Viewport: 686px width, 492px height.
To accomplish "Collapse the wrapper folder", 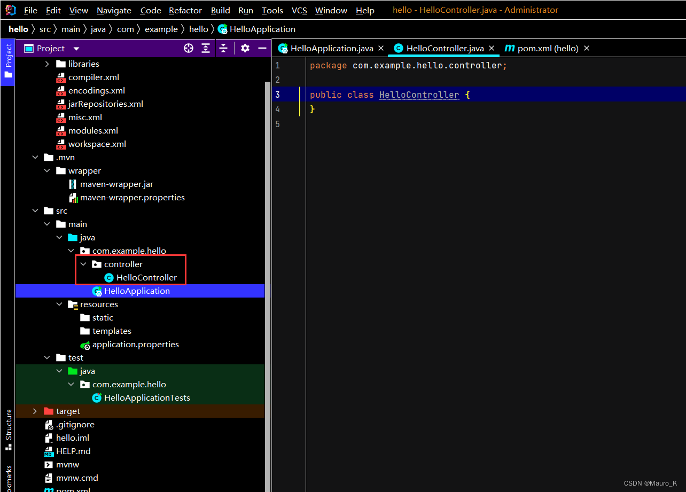I will point(47,171).
